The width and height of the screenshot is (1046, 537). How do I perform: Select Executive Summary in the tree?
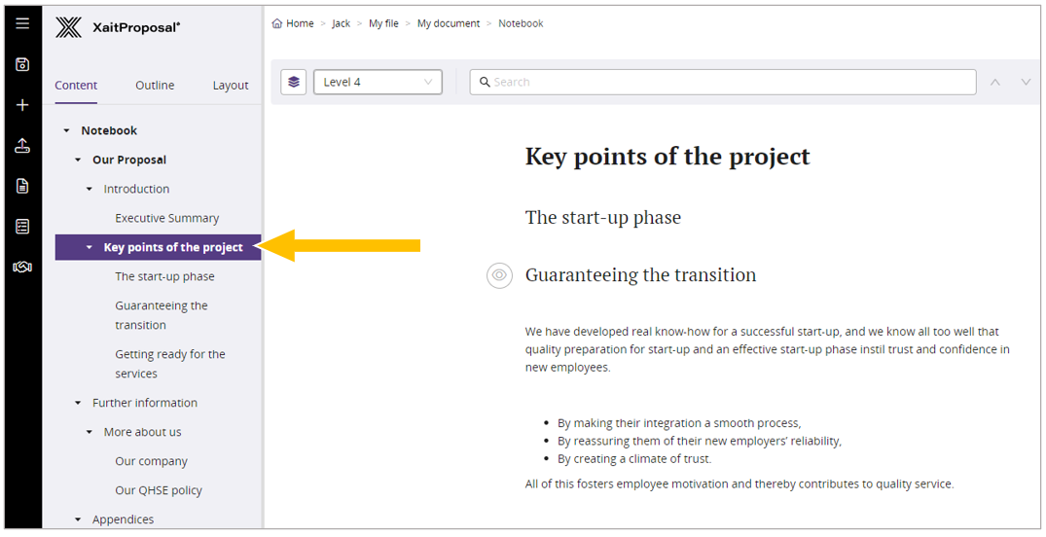[x=166, y=218]
